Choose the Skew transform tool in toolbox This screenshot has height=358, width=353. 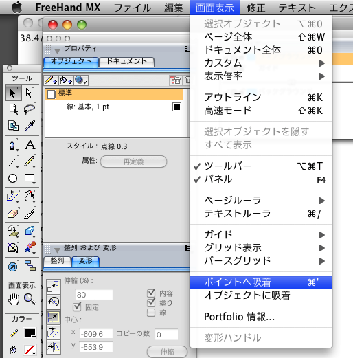click(x=13, y=197)
